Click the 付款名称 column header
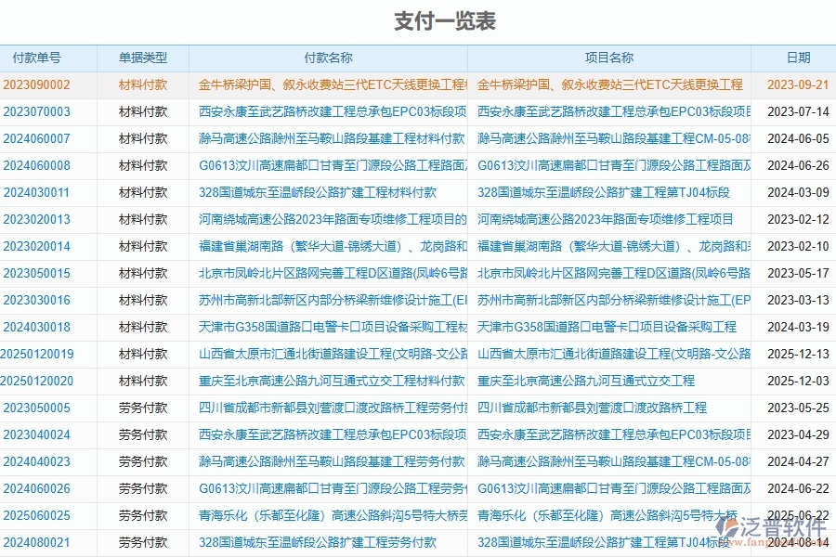The height and width of the screenshot is (557, 836). [328, 58]
